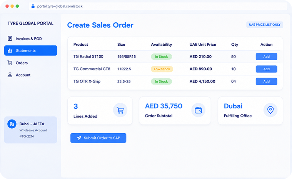Click the Qty value 50 for TG Radial

234,57
